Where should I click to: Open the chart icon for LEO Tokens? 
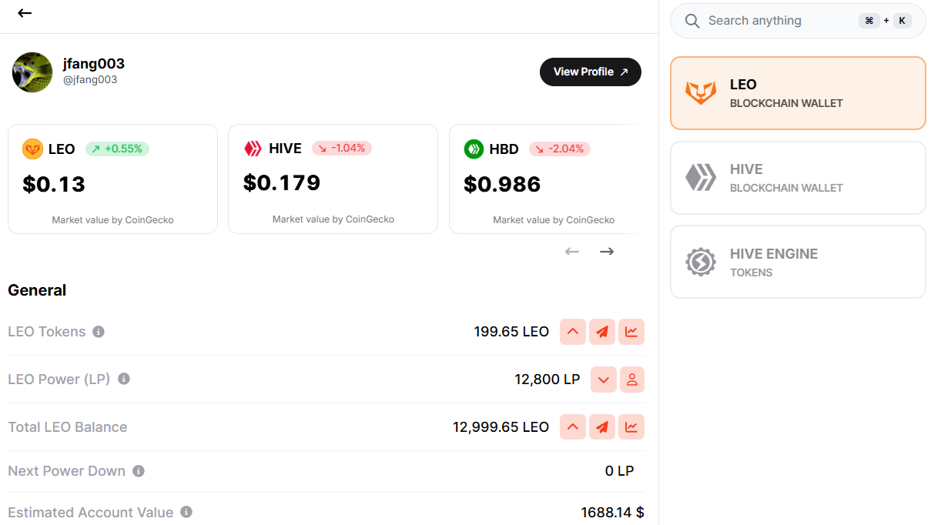(631, 332)
